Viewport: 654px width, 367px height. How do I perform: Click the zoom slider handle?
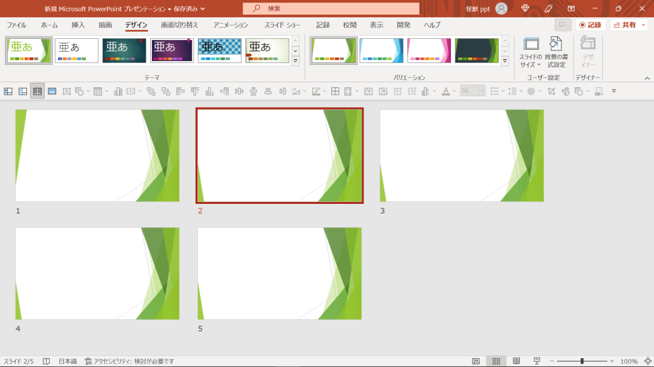[x=582, y=361]
